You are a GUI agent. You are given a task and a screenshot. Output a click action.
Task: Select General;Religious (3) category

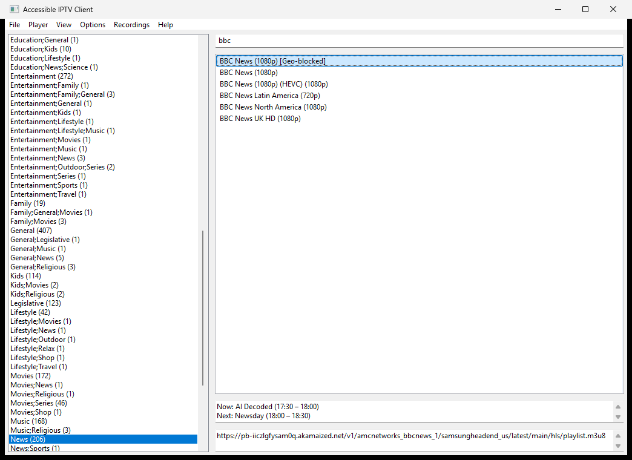103,267
